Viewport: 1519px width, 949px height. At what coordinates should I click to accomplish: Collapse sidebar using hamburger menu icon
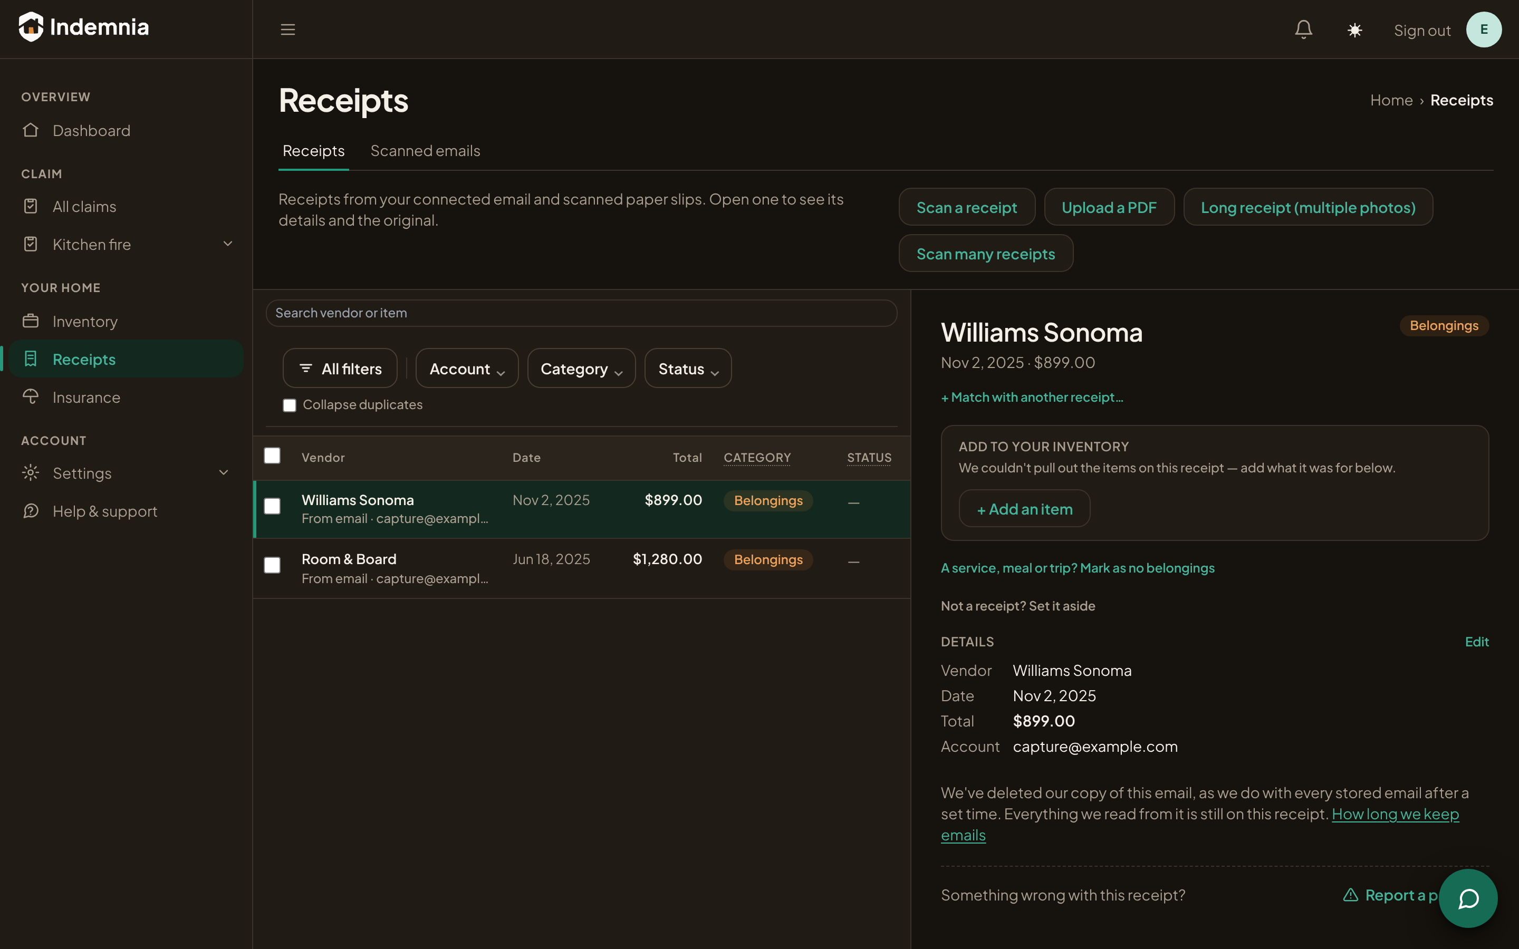click(287, 30)
